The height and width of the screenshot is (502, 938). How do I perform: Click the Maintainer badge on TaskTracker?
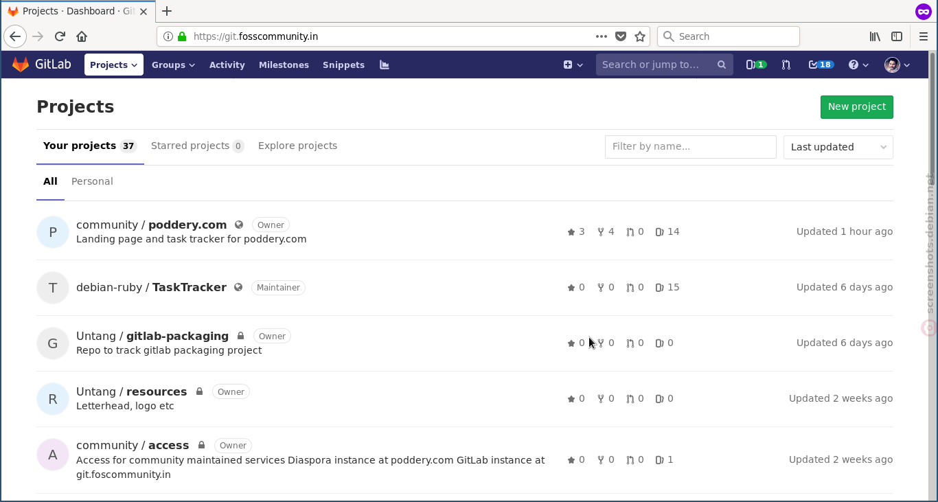pyautogui.click(x=278, y=287)
